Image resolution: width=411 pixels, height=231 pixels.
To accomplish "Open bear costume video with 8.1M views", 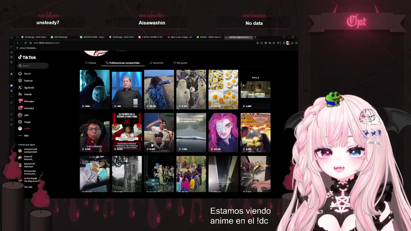I will tap(191, 90).
